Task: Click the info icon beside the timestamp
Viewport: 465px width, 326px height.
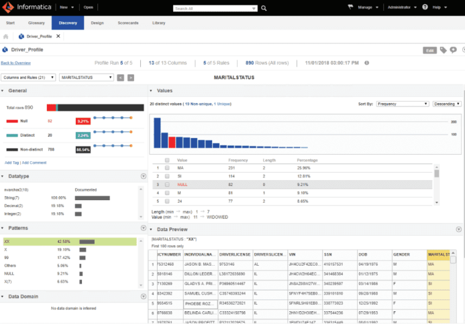Action: pos(366,63)
